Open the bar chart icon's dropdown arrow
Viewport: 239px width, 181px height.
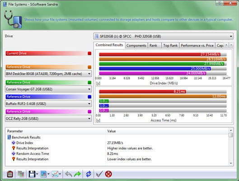[48, 174]
